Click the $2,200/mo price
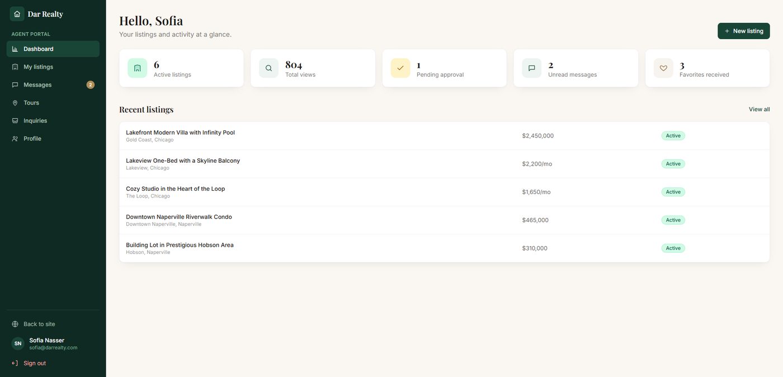This screenshot has width=783, height=377. 537,164
